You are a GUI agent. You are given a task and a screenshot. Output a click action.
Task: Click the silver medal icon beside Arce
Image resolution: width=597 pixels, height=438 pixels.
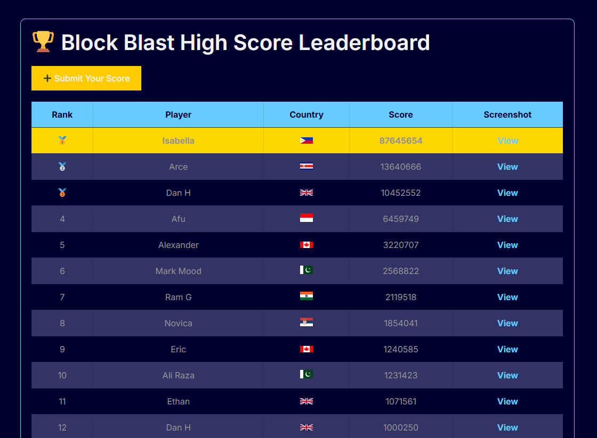tap(62, 166)
